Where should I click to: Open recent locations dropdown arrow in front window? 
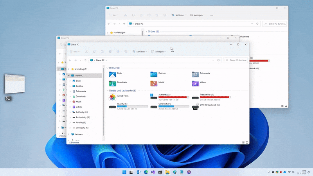click(81, 60)
